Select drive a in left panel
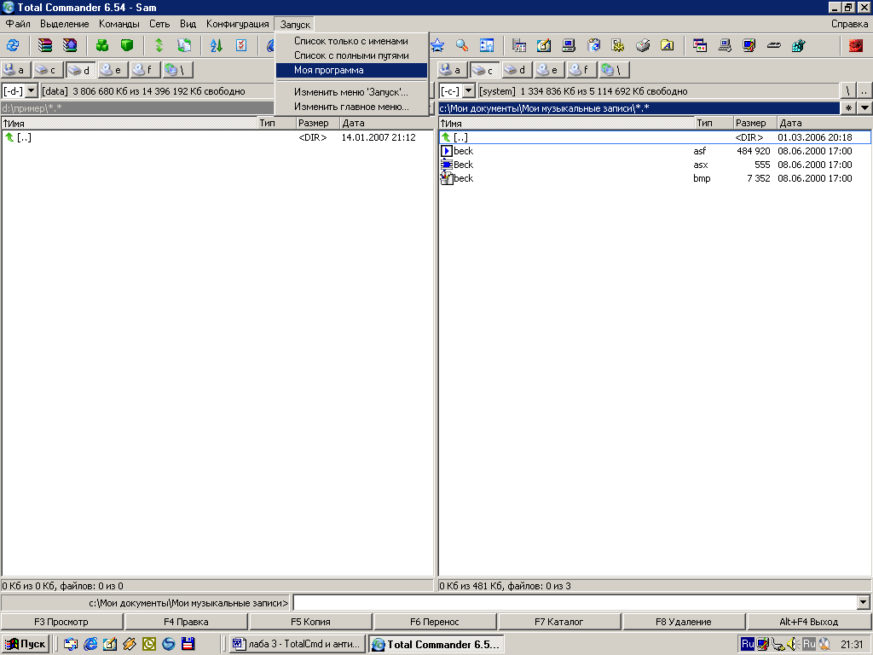873x655 pixels. 15,70
